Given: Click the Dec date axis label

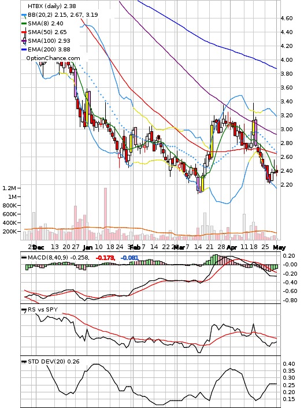Looking at the screenshot, I should click(x=39, y=247).
